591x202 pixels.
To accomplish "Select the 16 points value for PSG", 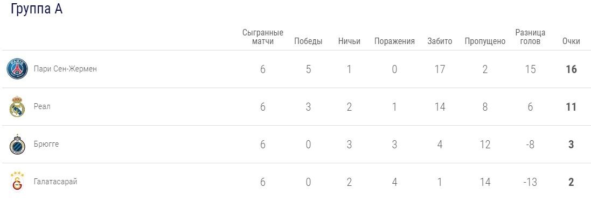I will pyautogui.click(x=571, y=69).
